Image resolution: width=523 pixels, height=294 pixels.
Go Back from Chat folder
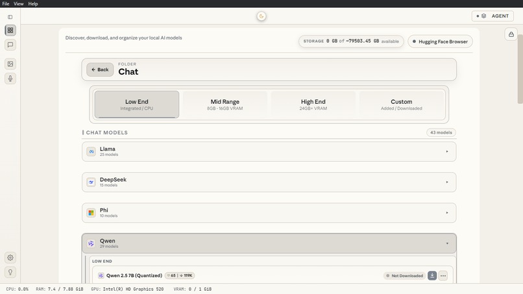point(100,69)
